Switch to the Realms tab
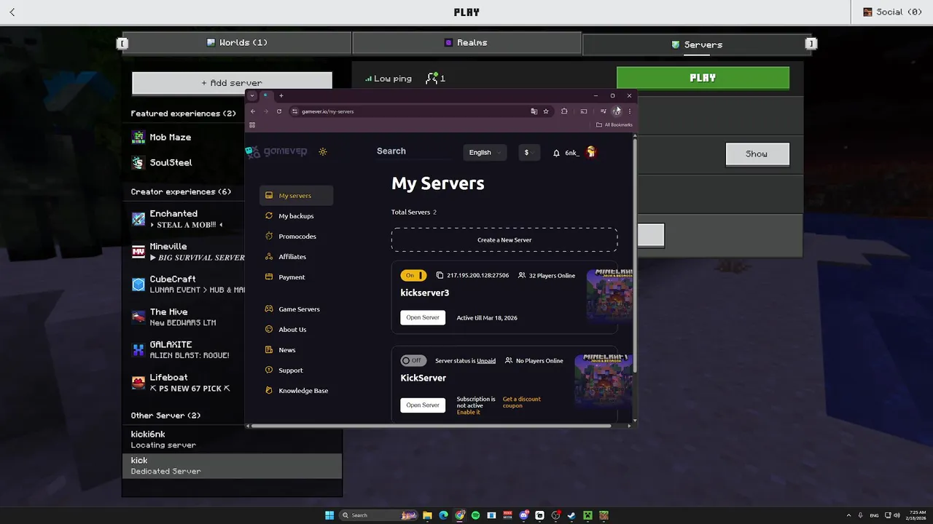The width and height of the screenshot is (933, 524). point(466,43)
